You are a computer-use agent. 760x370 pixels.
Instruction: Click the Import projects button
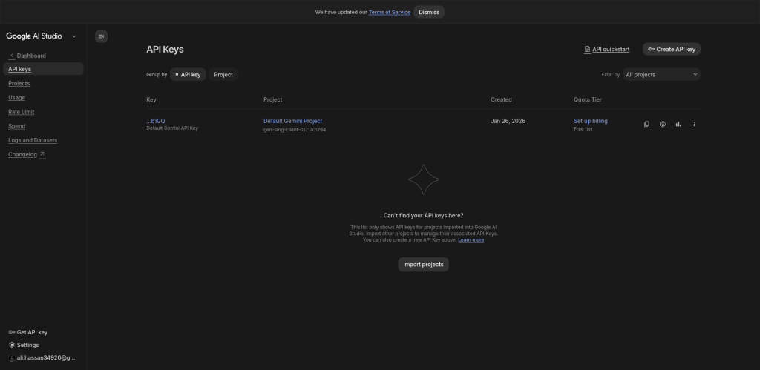point(423,265)
